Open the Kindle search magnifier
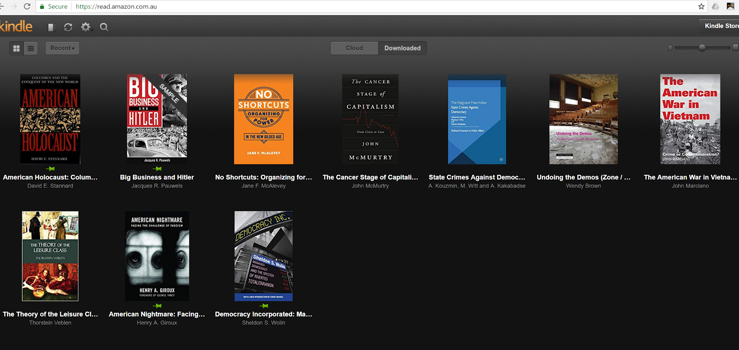The image size is (739, 350). coord(104,27)
